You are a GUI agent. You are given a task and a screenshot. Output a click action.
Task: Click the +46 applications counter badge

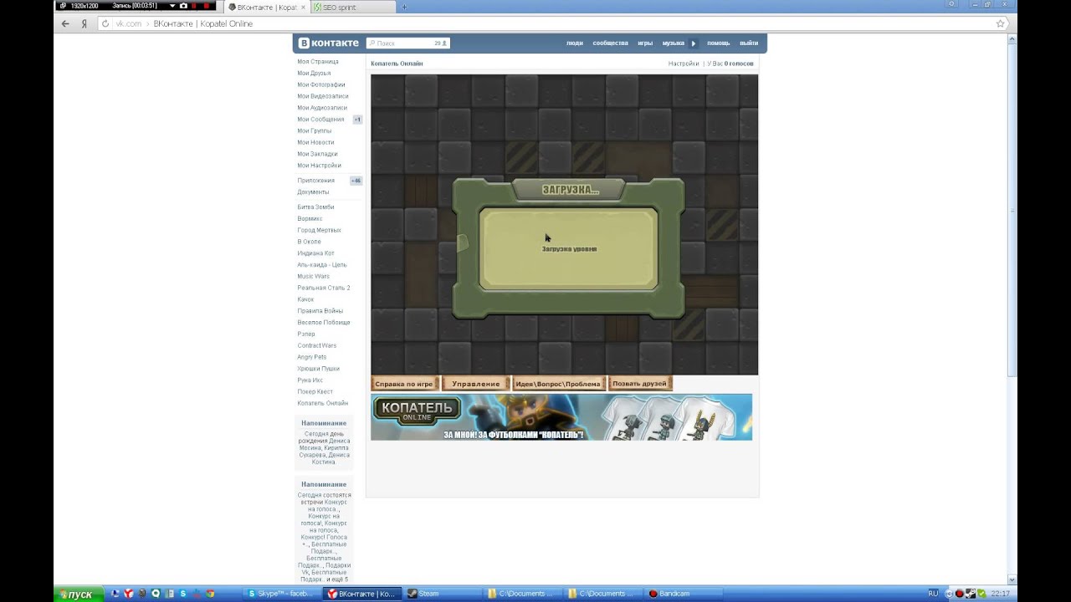[356, 181]
